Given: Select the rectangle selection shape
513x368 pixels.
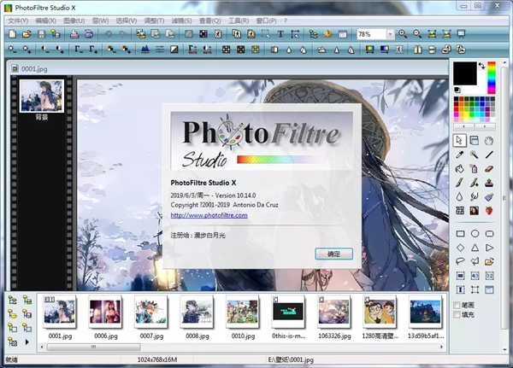Looking at the screenshot, I should [x=459, y=233].
